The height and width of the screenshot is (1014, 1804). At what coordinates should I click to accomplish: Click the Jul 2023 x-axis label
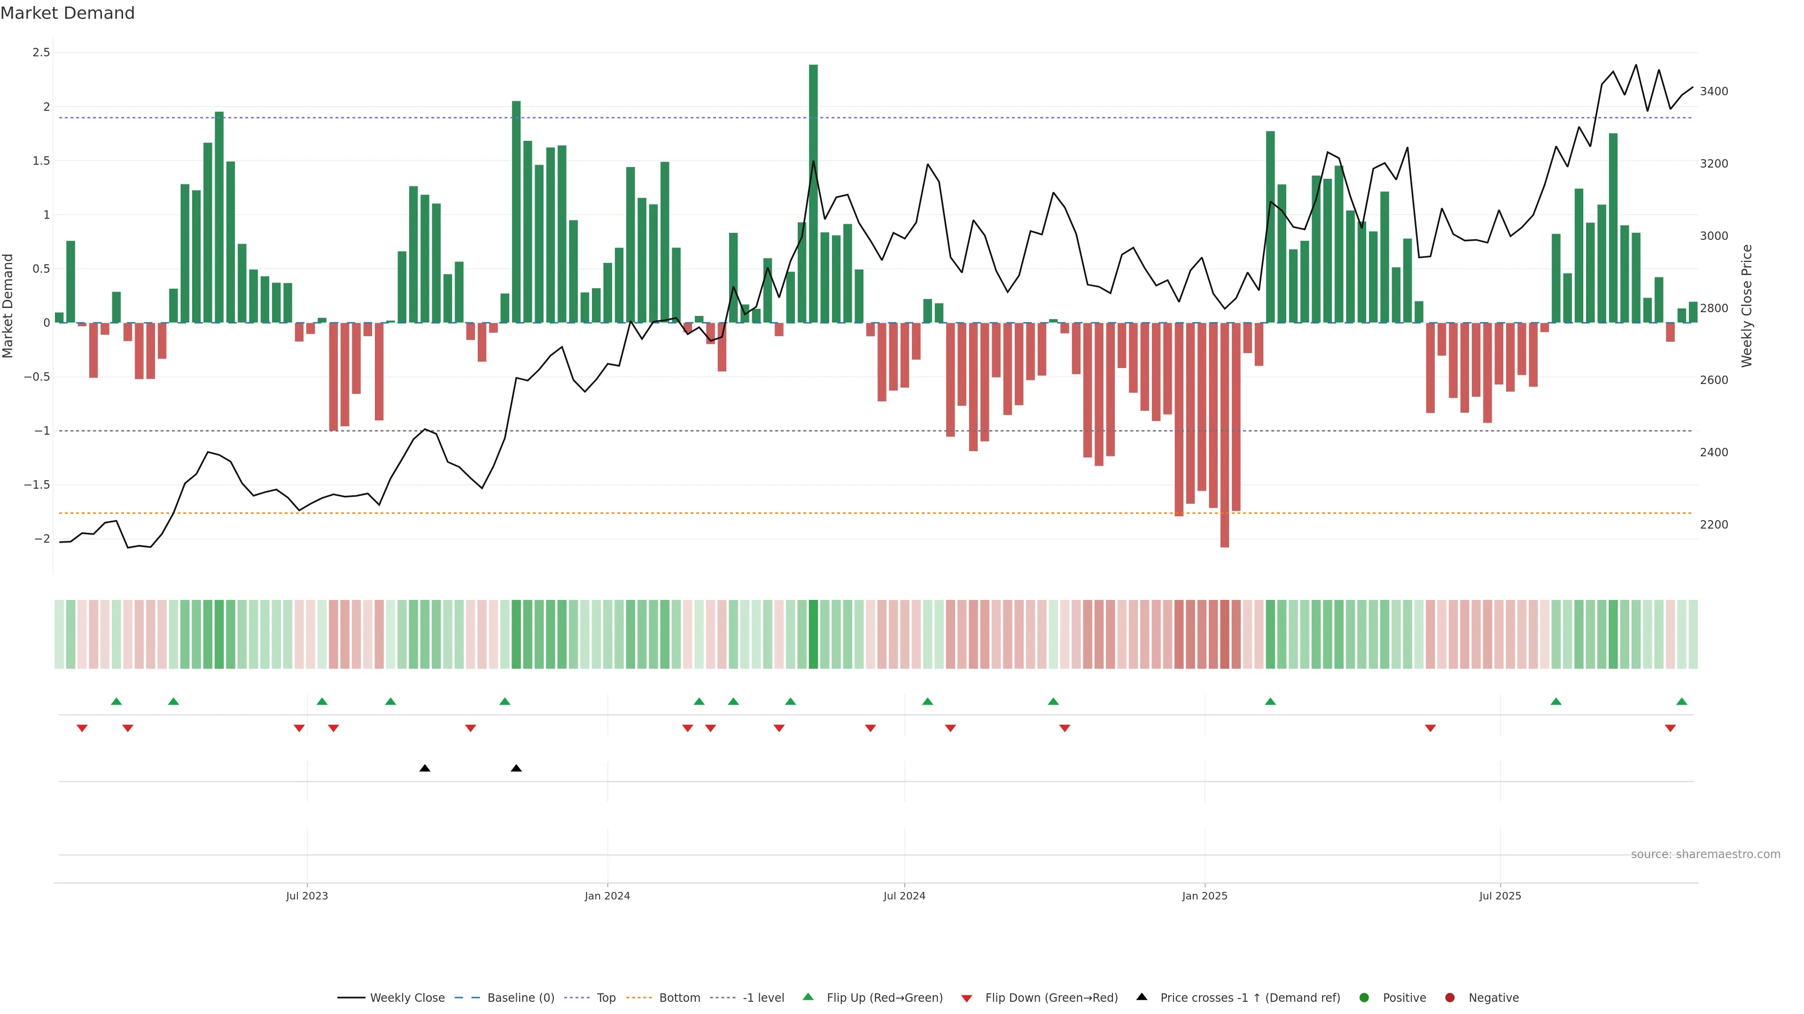(x=307, y=896)
